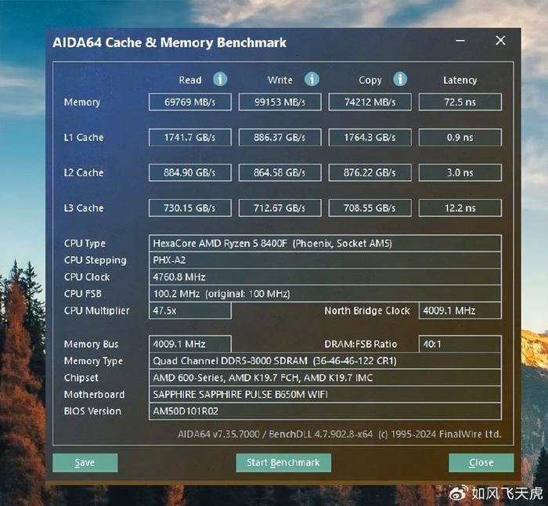Select Memory Latency value 72.5 ns
The width and height of the screenshot is (548, 506).
pyautogui.click(x=460, y=102)
